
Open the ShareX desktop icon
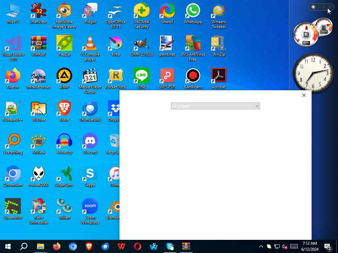click(x=167, y=13)
